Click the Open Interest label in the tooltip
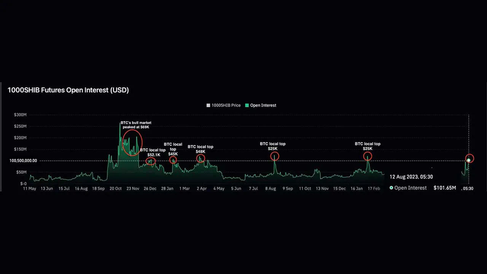Screen dimensions: 487x274 411,188
